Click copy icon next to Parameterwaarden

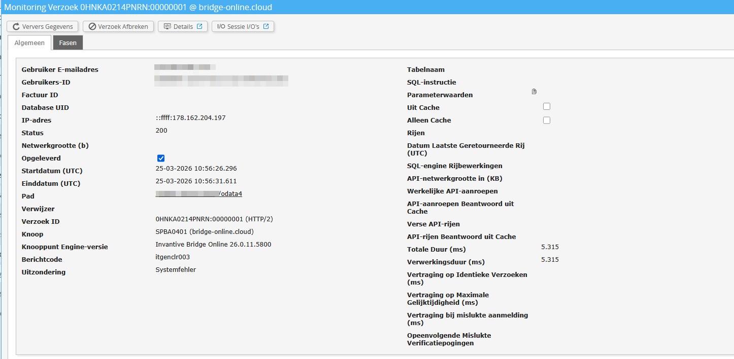click(x=534, y=92)
